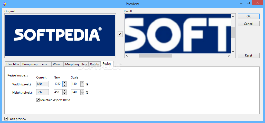The image size is (265, 123).
Task: Decrease height scale percent down spinner
Action: 82,94
